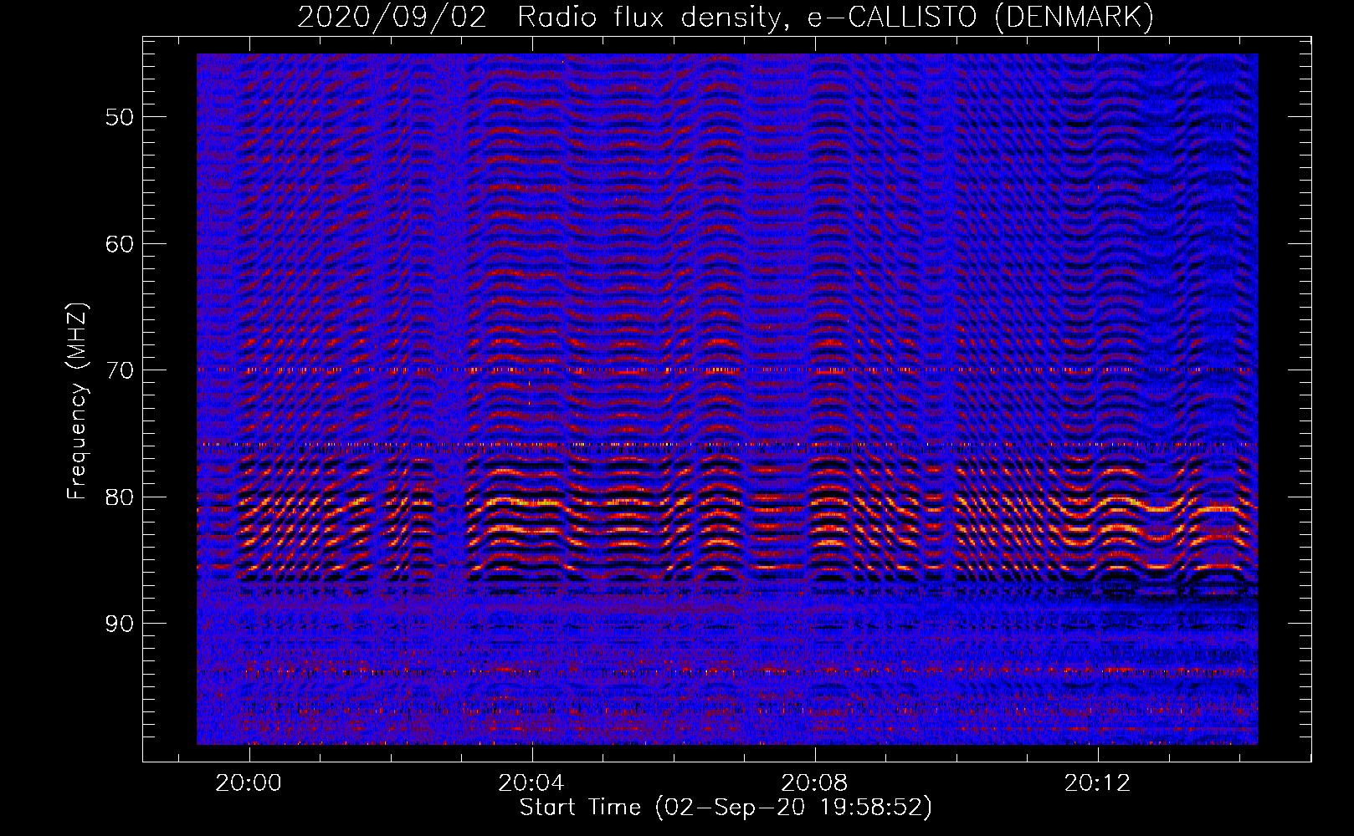Click the 'Frequency (MHZ)' axis label
The image size is (1354, 836).
click(x=77, y=401)
